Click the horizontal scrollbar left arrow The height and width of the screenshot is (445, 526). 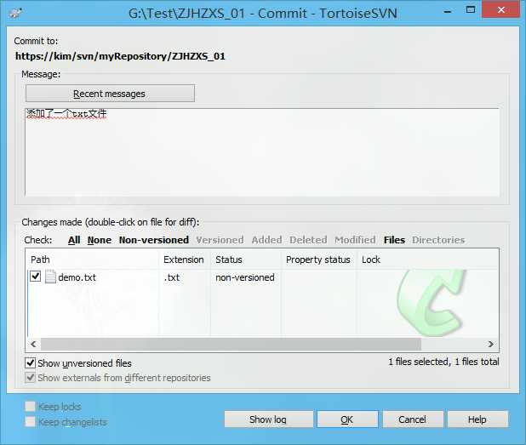[33, 344]
